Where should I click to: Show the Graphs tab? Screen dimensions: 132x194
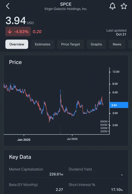point(96,44)
